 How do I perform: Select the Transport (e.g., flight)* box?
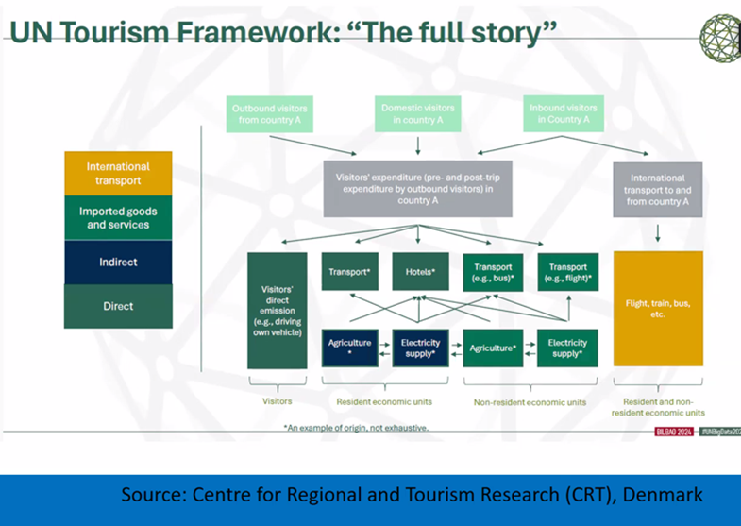pos(567,272)
